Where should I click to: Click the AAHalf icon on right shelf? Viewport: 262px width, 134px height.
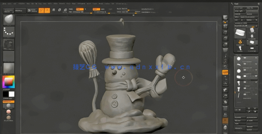[225, 44]
